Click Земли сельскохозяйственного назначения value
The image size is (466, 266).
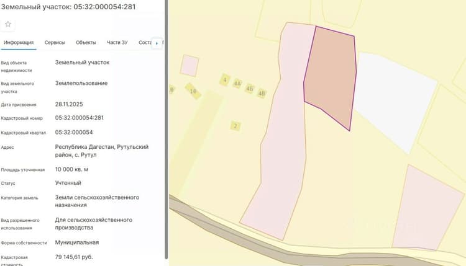pyautogui.click(x=97, y=202)
